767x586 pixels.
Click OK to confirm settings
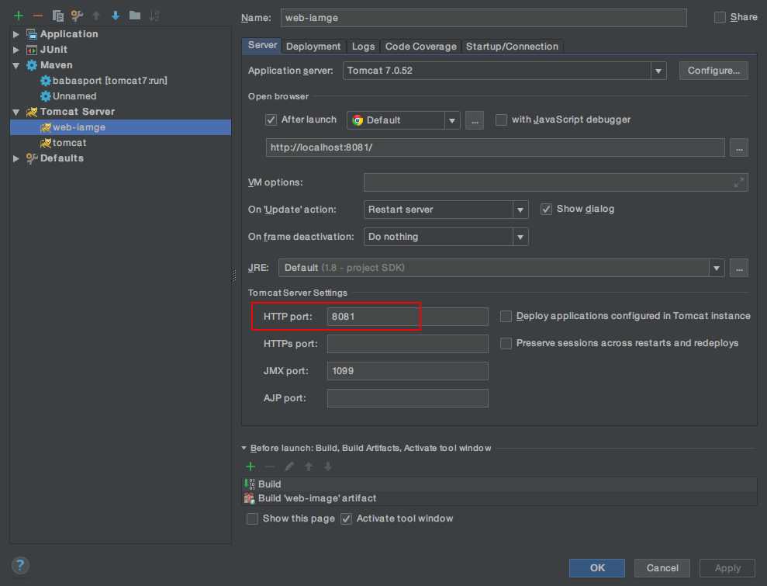[x=597, y=568]
